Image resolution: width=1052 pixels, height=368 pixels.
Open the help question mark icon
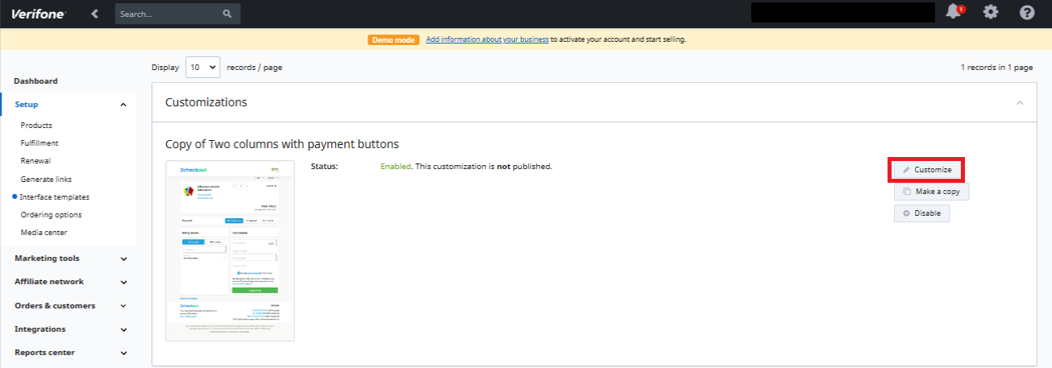1027,12
